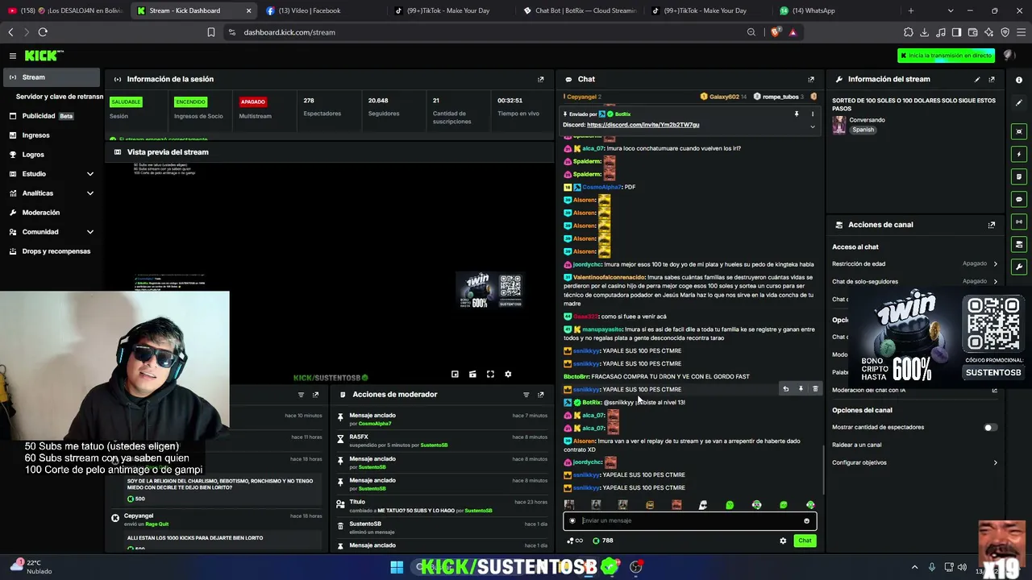Image resolution: width=1032 pixels, height=580 pixels.
Task: Click the lightning bolt icon in the right rail
Action: point(1019,154)
